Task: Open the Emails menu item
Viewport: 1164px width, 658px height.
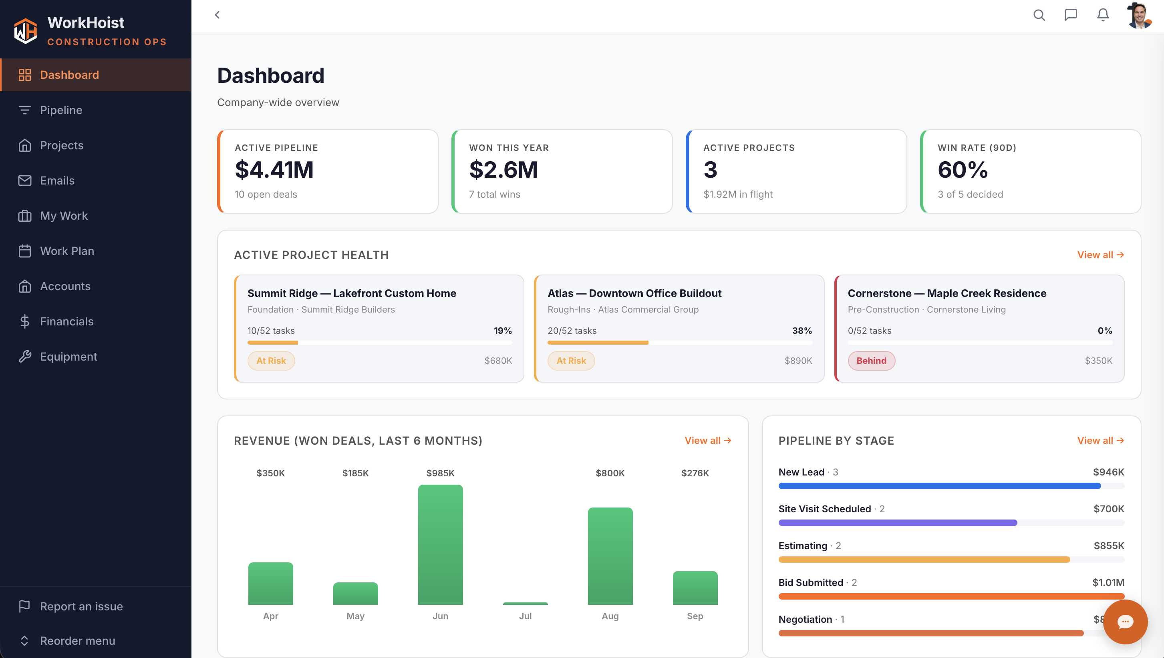Action: (x=96, y=181)
